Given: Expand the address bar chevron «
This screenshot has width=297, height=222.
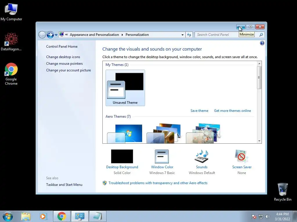Looking at the screenshot, I should pyautogui.click(x=66, y=35).
